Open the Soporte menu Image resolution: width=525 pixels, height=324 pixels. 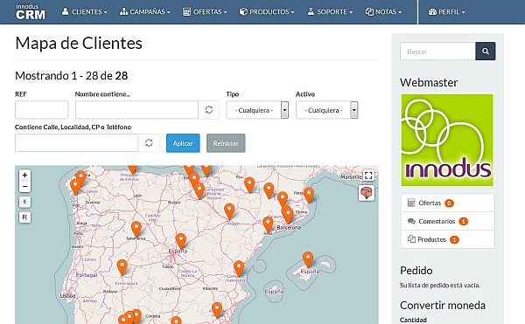[330, 12]
